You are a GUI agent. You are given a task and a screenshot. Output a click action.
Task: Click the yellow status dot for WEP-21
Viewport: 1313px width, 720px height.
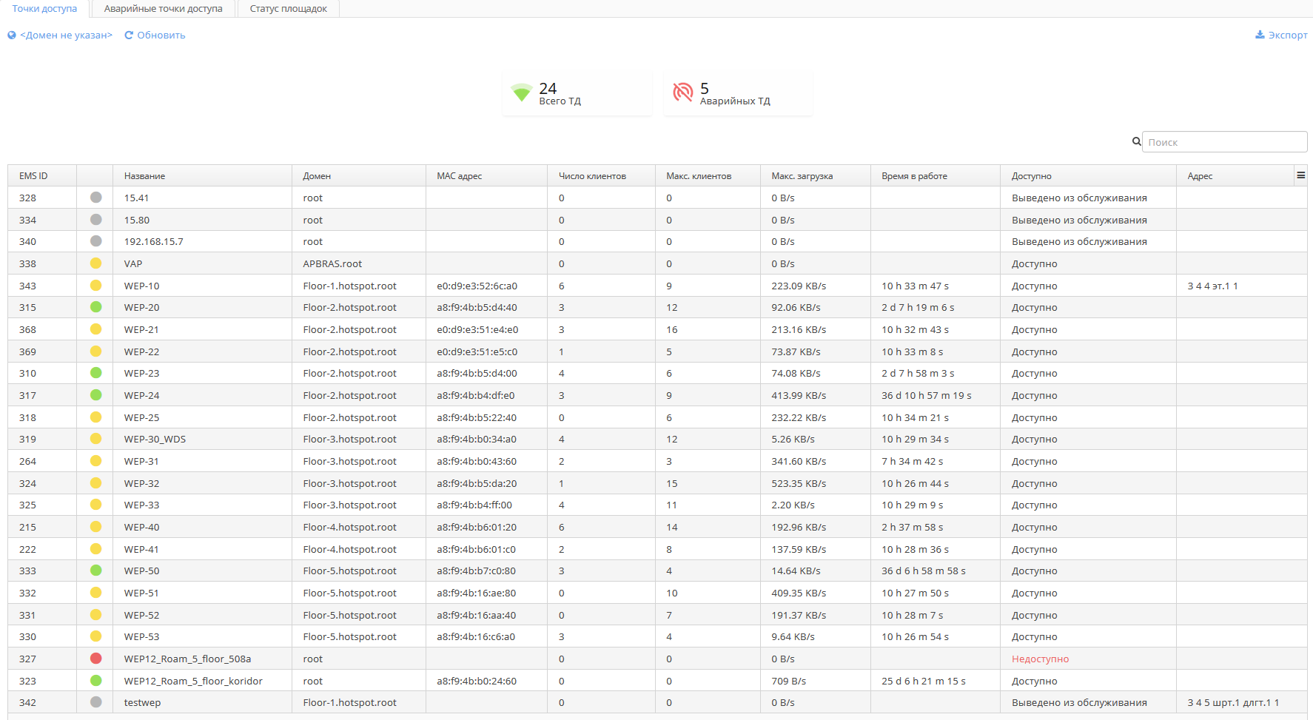click(95, 329)
